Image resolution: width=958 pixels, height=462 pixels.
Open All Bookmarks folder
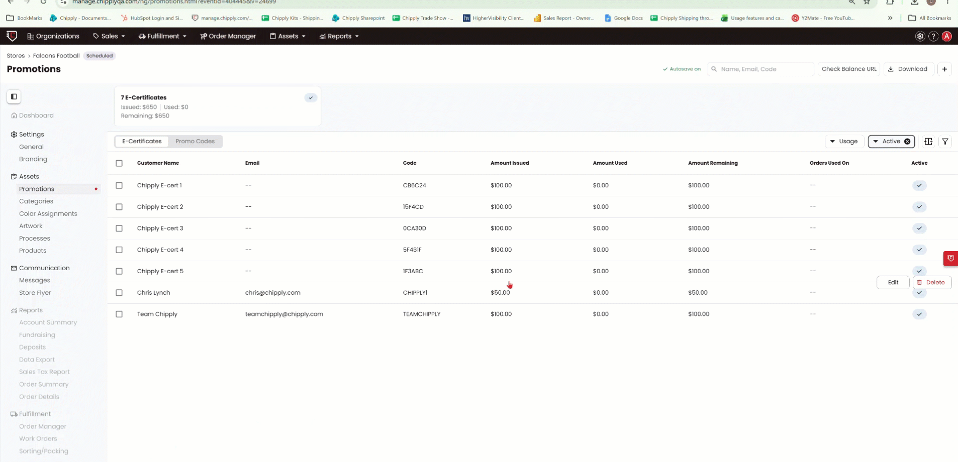pos(930,18)
